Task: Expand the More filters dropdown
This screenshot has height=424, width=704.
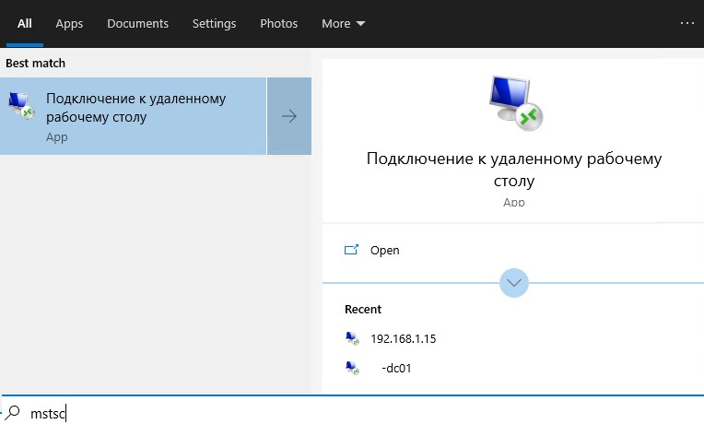Action: (x=343, y=23)
